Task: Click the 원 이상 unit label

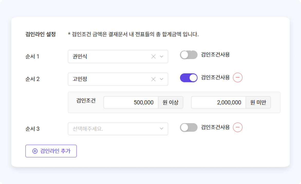Action: click(170, 102)
